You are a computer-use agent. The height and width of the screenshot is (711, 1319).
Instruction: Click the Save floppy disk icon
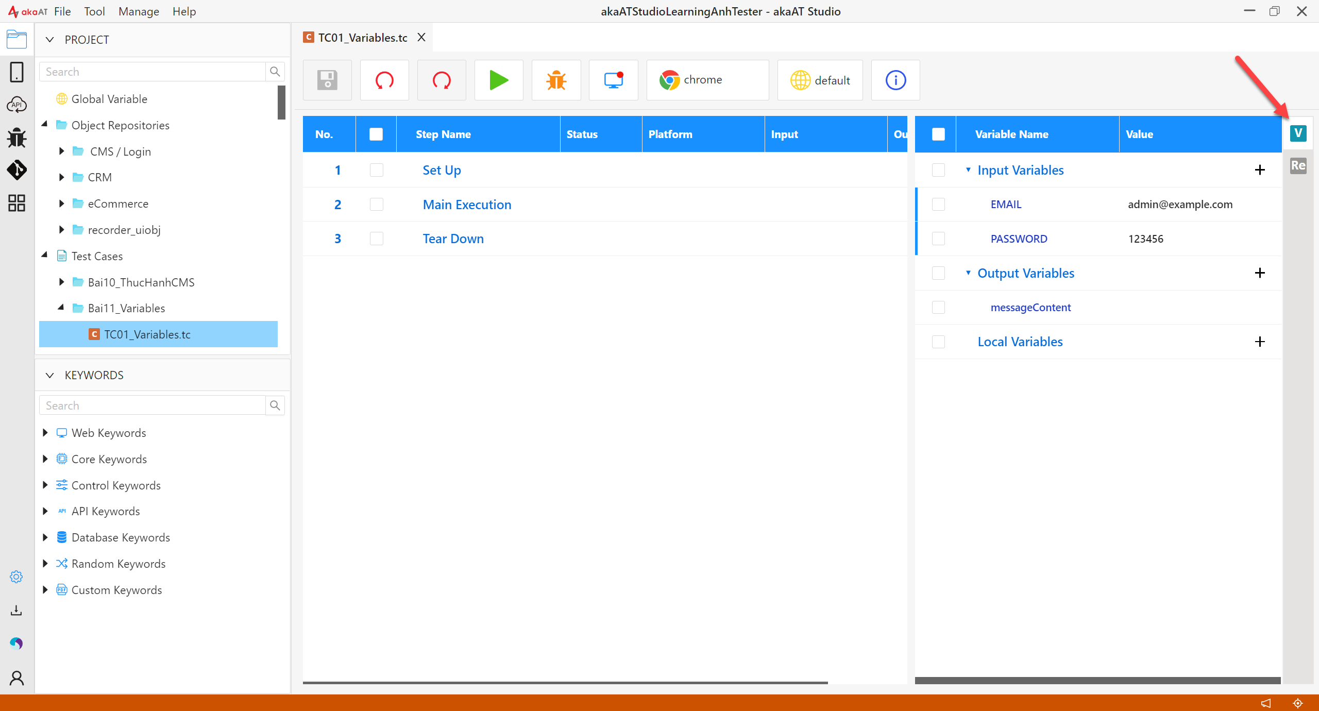pos(327,80)
